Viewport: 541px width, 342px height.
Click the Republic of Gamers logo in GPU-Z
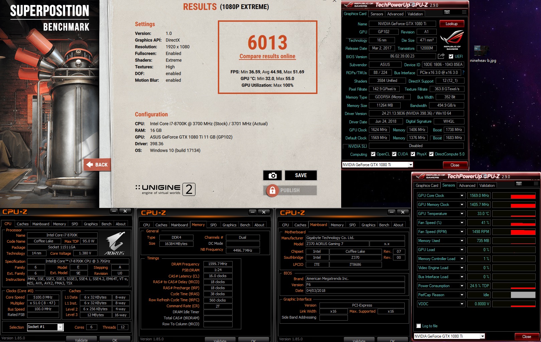(x=452, y=40)
